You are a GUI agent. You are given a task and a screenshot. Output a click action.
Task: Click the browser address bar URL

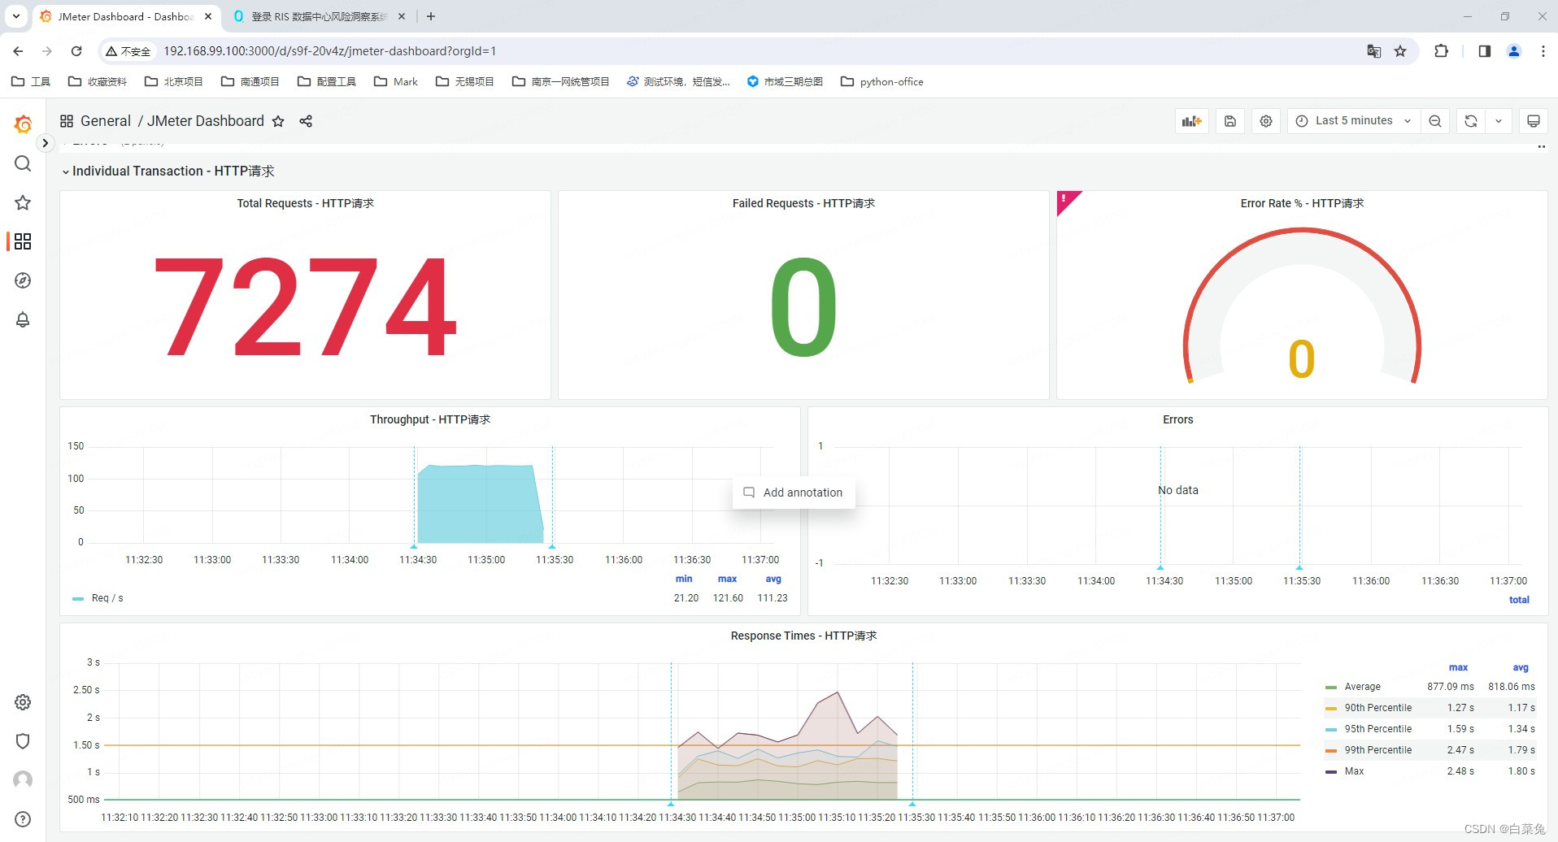pyautogui.click(x=329, y=51)
